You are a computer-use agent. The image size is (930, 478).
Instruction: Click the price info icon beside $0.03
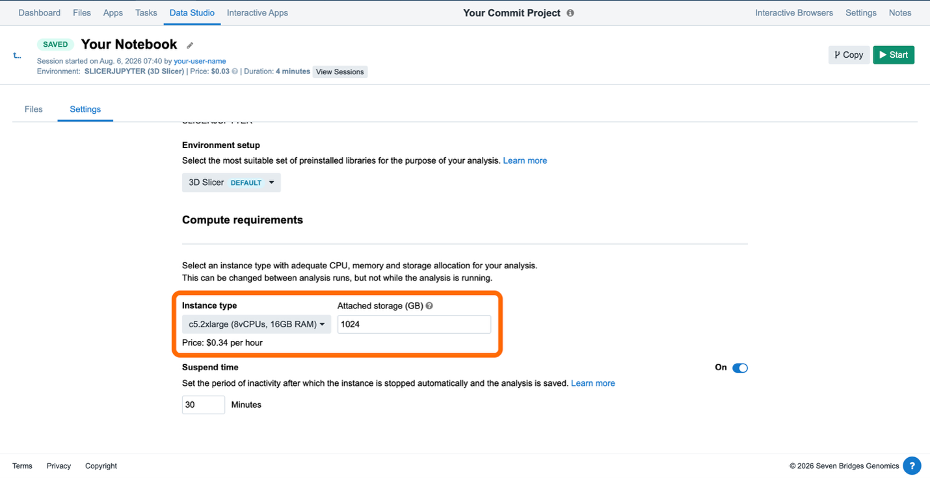point(235,71)
